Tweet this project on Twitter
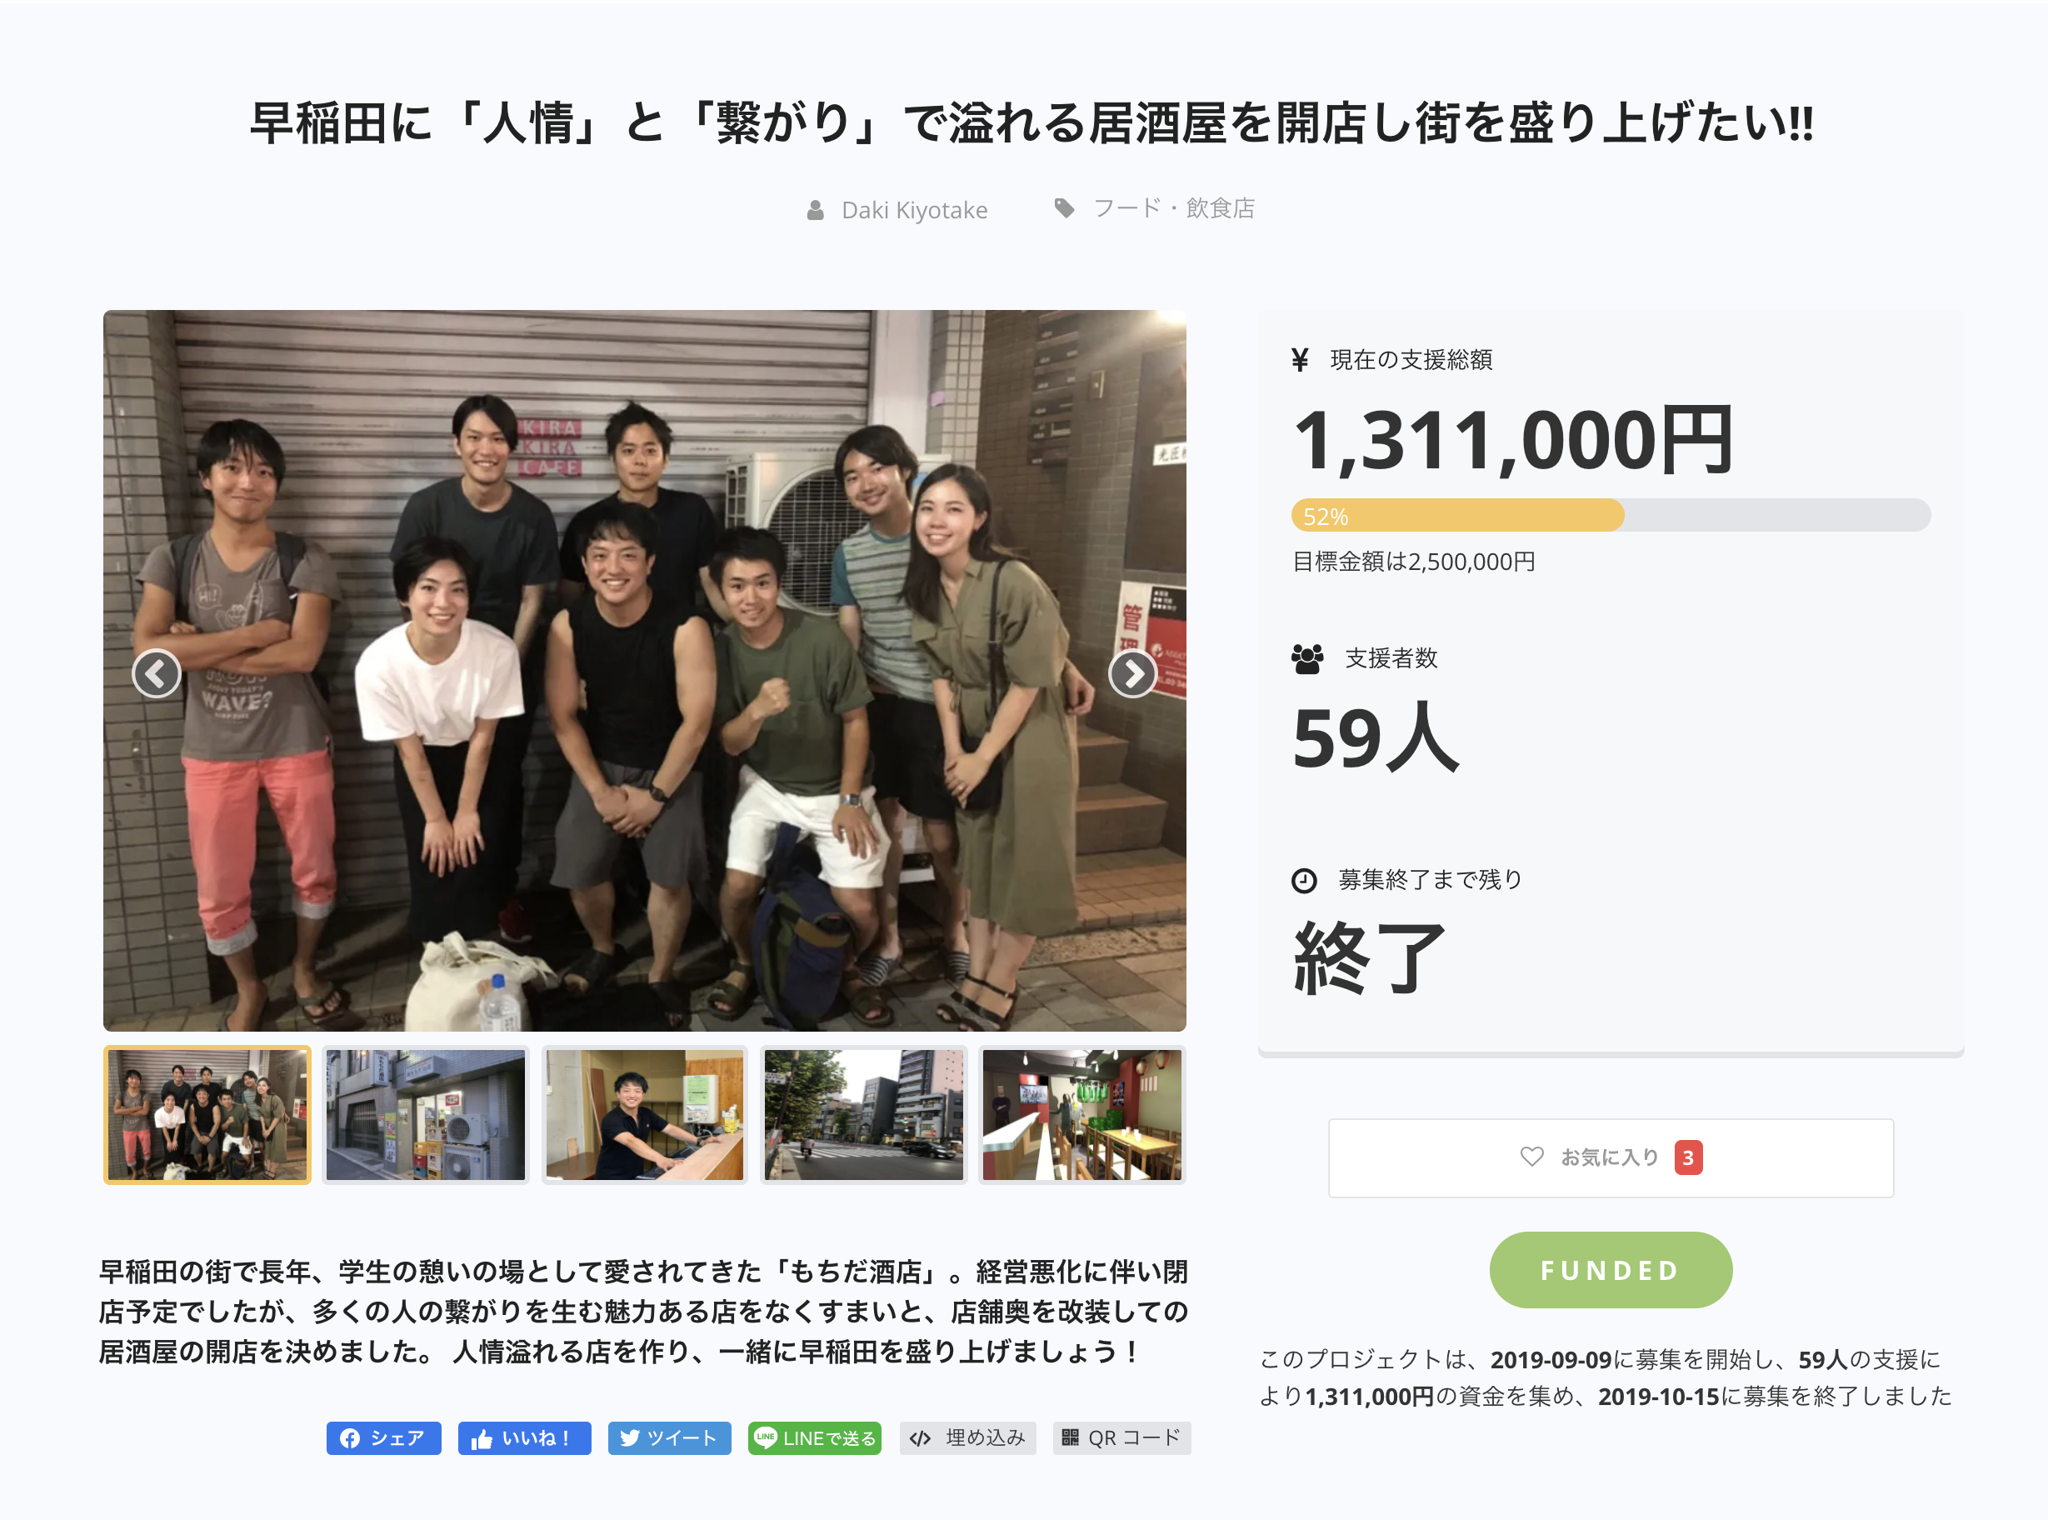This screenshot has width=2048, height=1520. click(x=669, y=1438)
